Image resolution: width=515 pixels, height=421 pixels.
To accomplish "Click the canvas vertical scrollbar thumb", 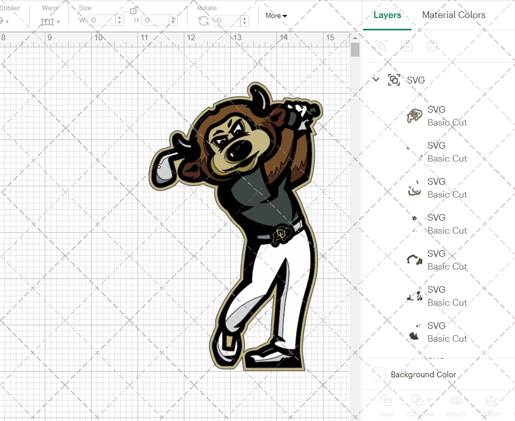I will point(355,50).
